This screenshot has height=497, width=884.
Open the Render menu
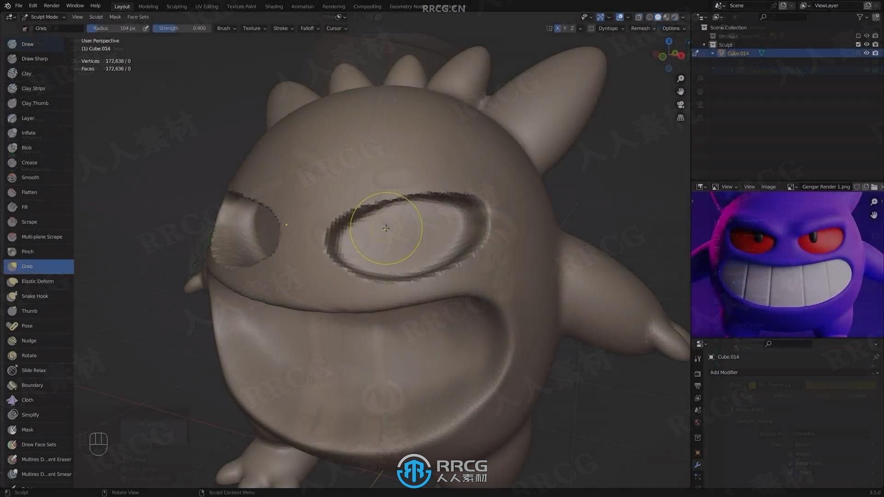[x=52, y=6]
